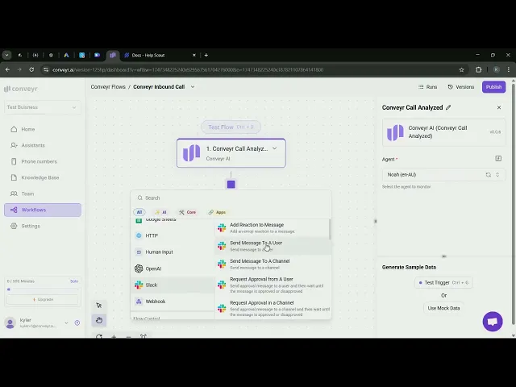
Task: Click the Test Trigger button
Action: click(443, 283)
